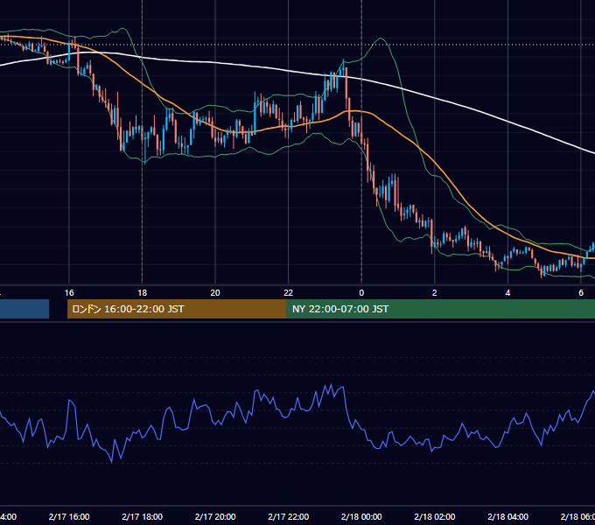This screenshot has width=595, height=525.
Task: Click the 2/17 18:00 time label
Action: (143, 516)
